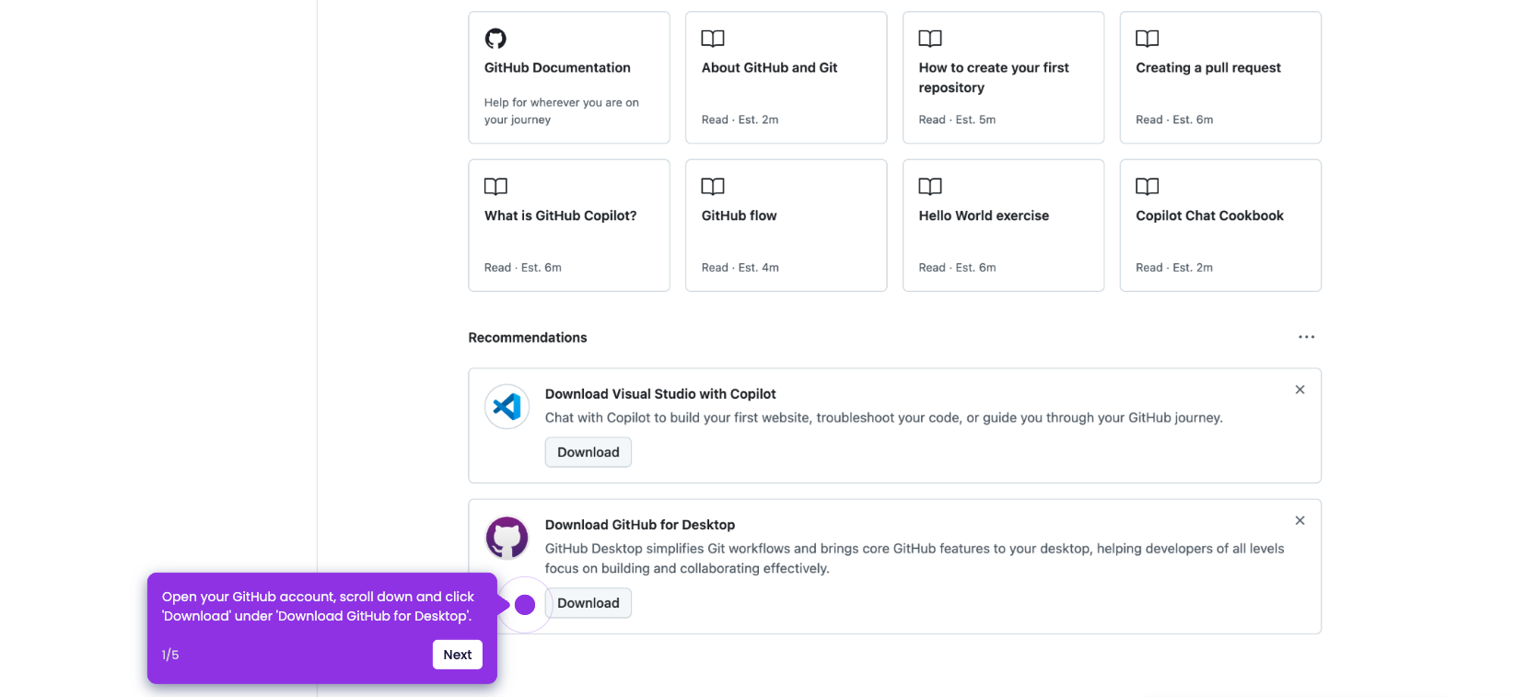Click Download under GitHub for Desktop
Image resolution: width=1515 pixels, height=697 pixels.
tap(589, 603)
